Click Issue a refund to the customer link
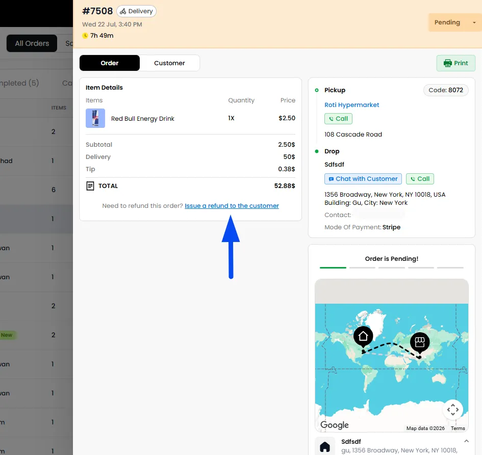482x455 pixels. (x=232, y=206)
